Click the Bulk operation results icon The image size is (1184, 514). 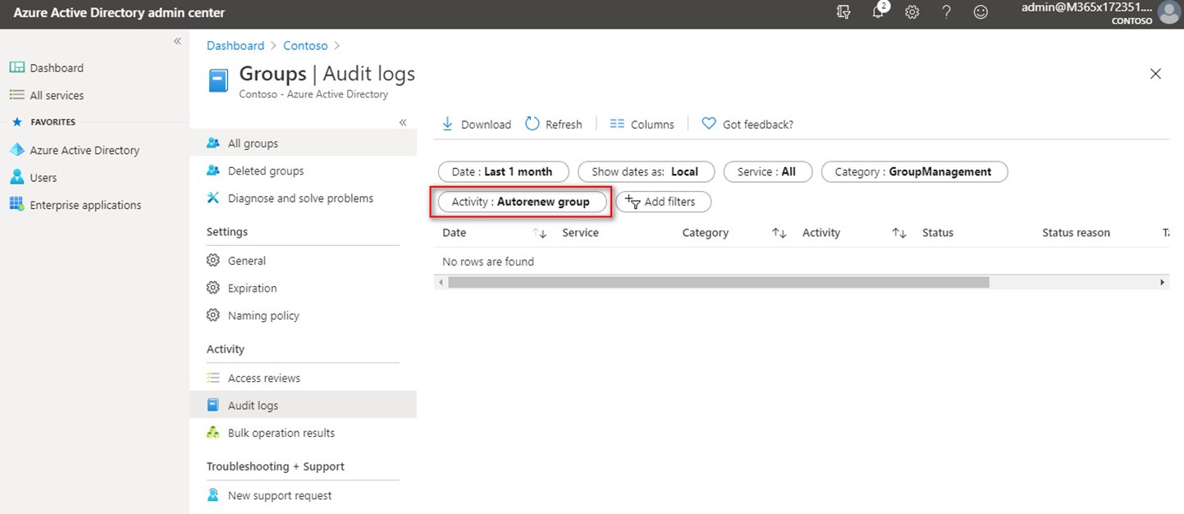tap(213, 433)
